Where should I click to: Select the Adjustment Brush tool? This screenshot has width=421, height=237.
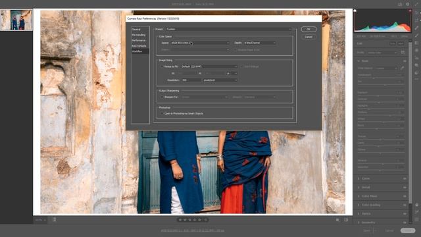[416, 35]
